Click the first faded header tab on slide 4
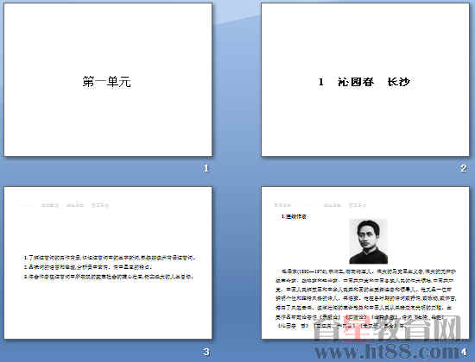The height and width of the screenshot is (362, 475). [282, 205]
